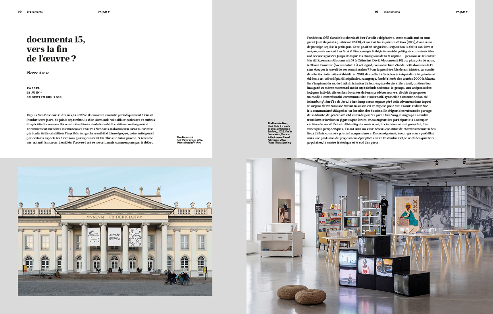Open the Museum Fridericianum facade photo
The image size is (493, 314).
[x=115, y=231]
